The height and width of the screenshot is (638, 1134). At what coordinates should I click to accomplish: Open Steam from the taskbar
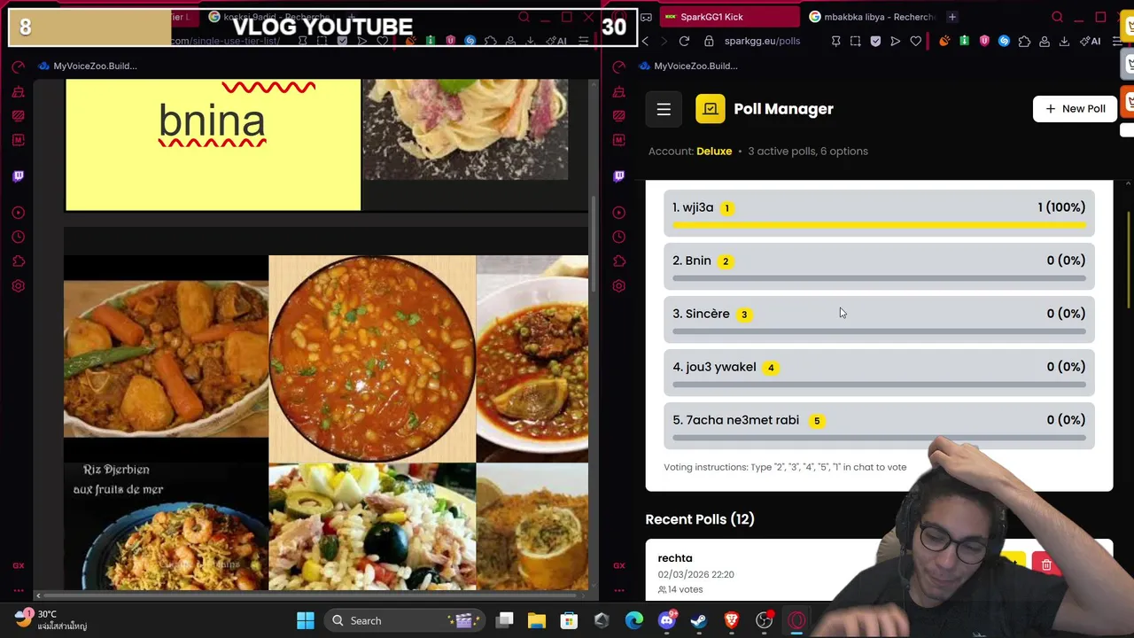pos(699,620)
